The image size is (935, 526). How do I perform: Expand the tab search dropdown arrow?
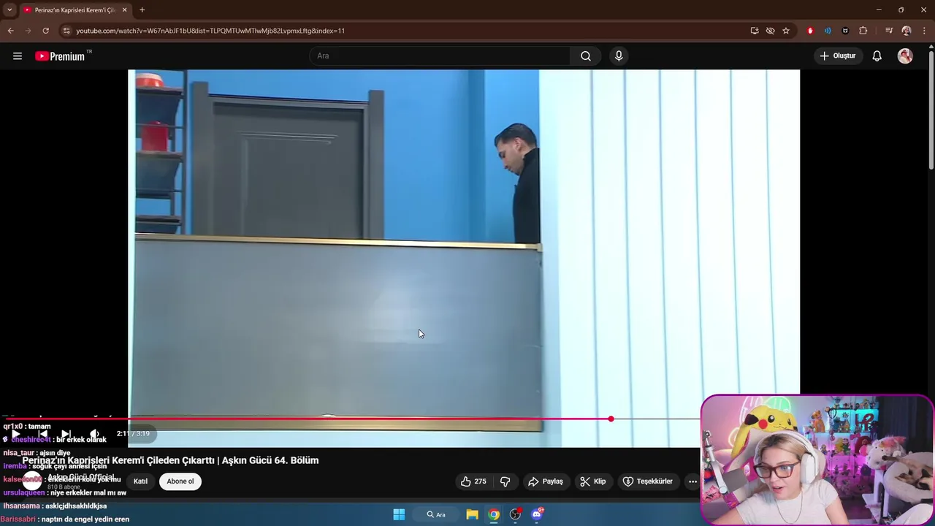pos(9,10)
